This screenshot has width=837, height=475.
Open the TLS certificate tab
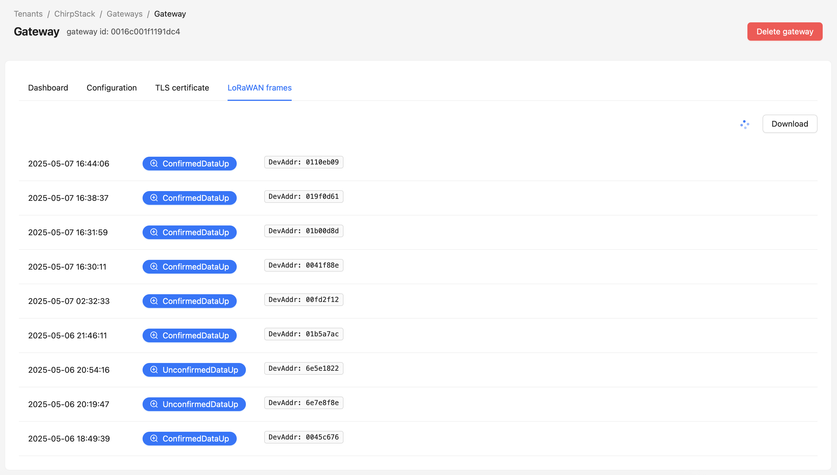[x=182, y=88]
